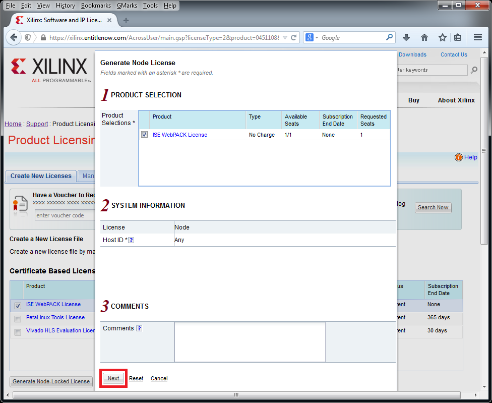
Task: Click the voucher code input field
Action: pyautogui.click(x=65, y=215)
